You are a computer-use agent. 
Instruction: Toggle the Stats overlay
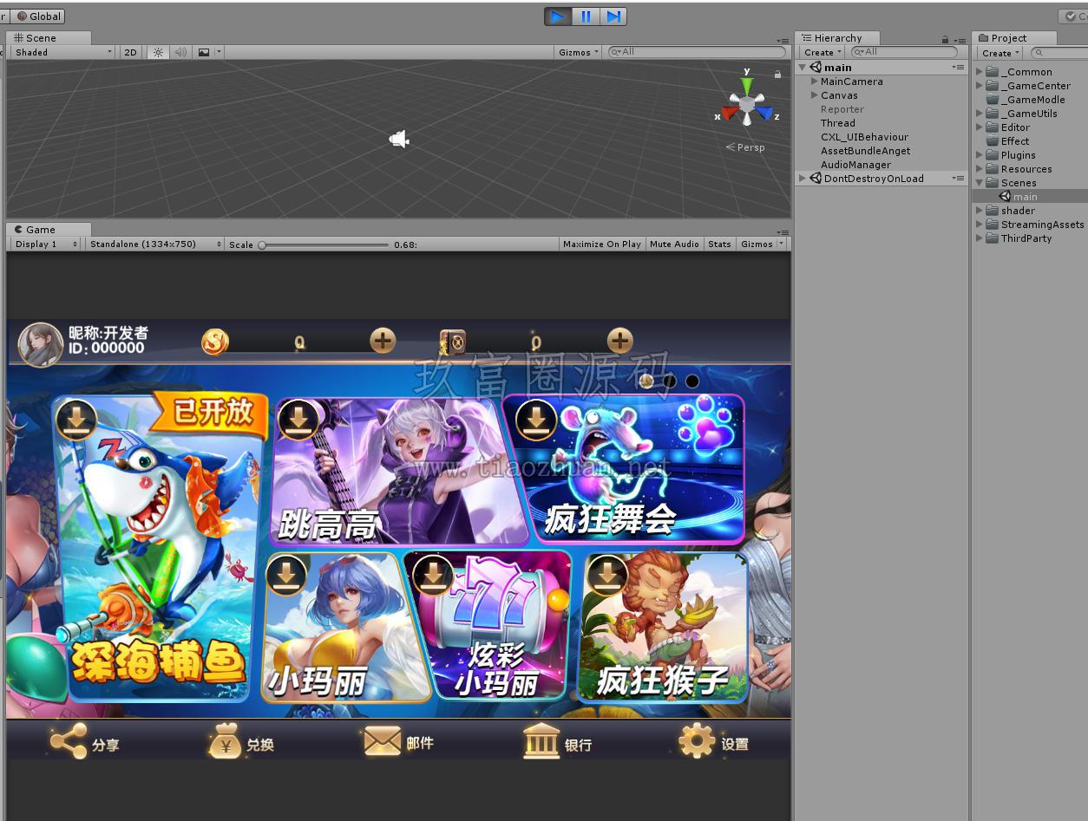[x=719, y=244]
